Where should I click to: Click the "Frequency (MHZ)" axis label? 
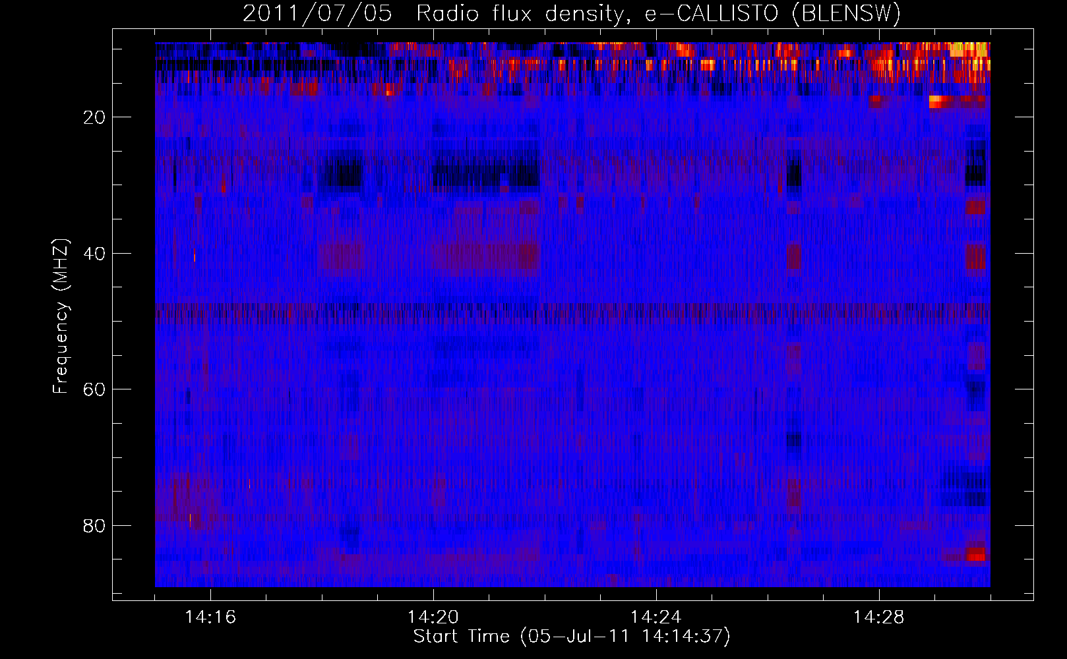[x=60, y=316]
